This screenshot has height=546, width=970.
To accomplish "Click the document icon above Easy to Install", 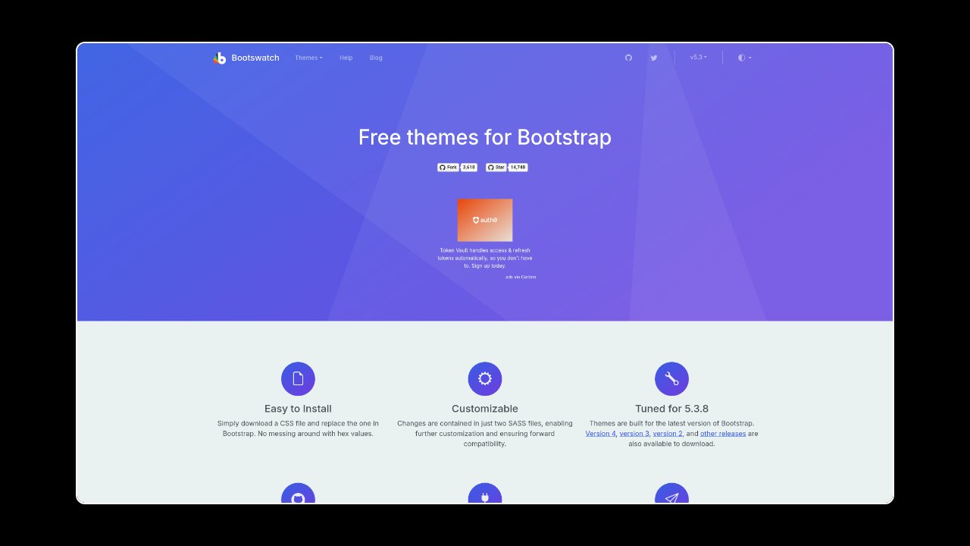I will pos(298,378).
